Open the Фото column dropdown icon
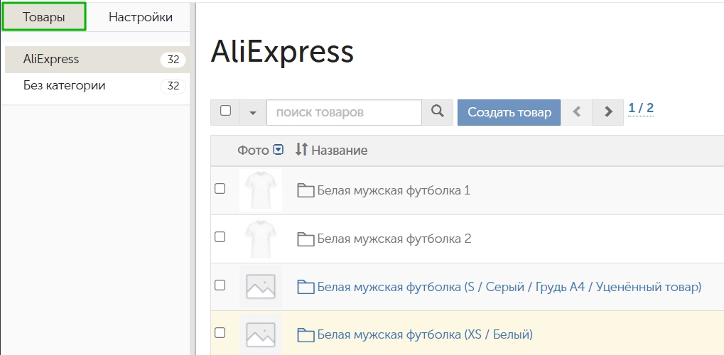This screenshot has height=355, width=724. (x=278, y=150)
